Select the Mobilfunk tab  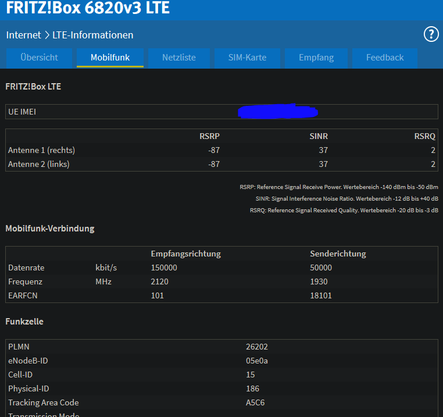click(110, 58)
